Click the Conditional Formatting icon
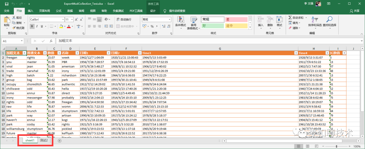Image resolution: width=365 pixels, height=149 pixels. coord(180,20)
